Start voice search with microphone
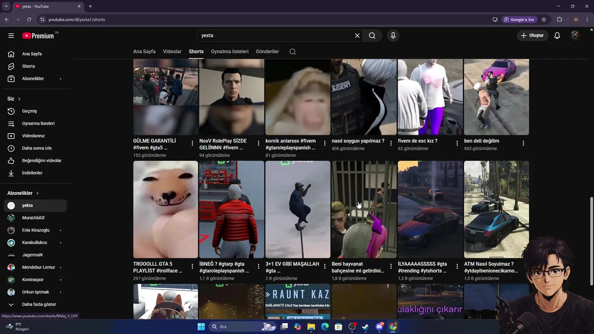This screenshot has width=594, height=334. [x=393, y=35]
